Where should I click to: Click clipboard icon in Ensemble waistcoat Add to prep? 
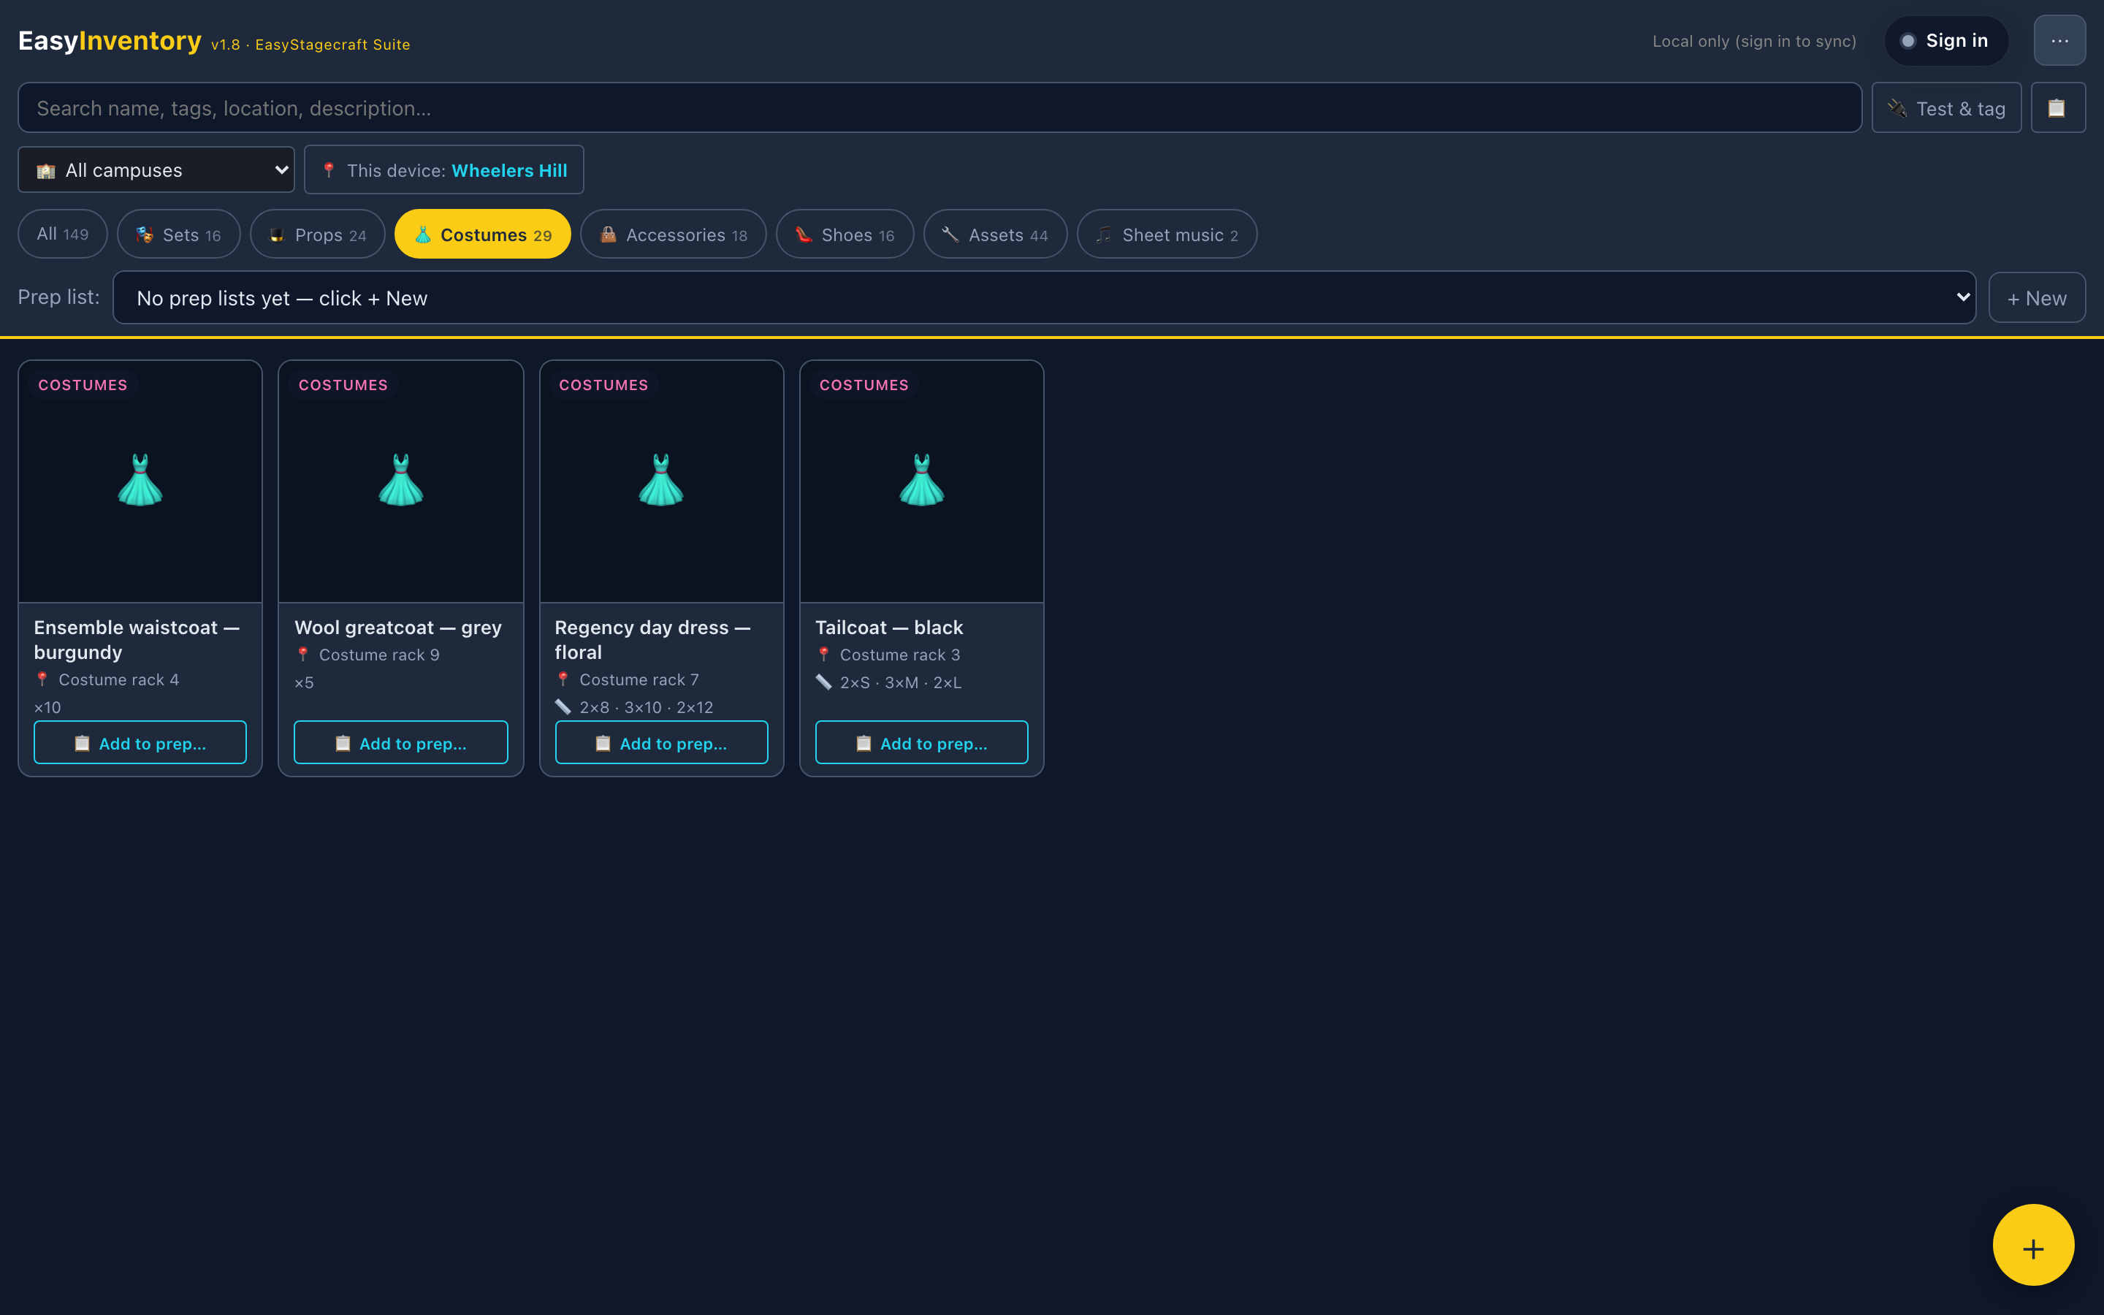coord(83,744)
